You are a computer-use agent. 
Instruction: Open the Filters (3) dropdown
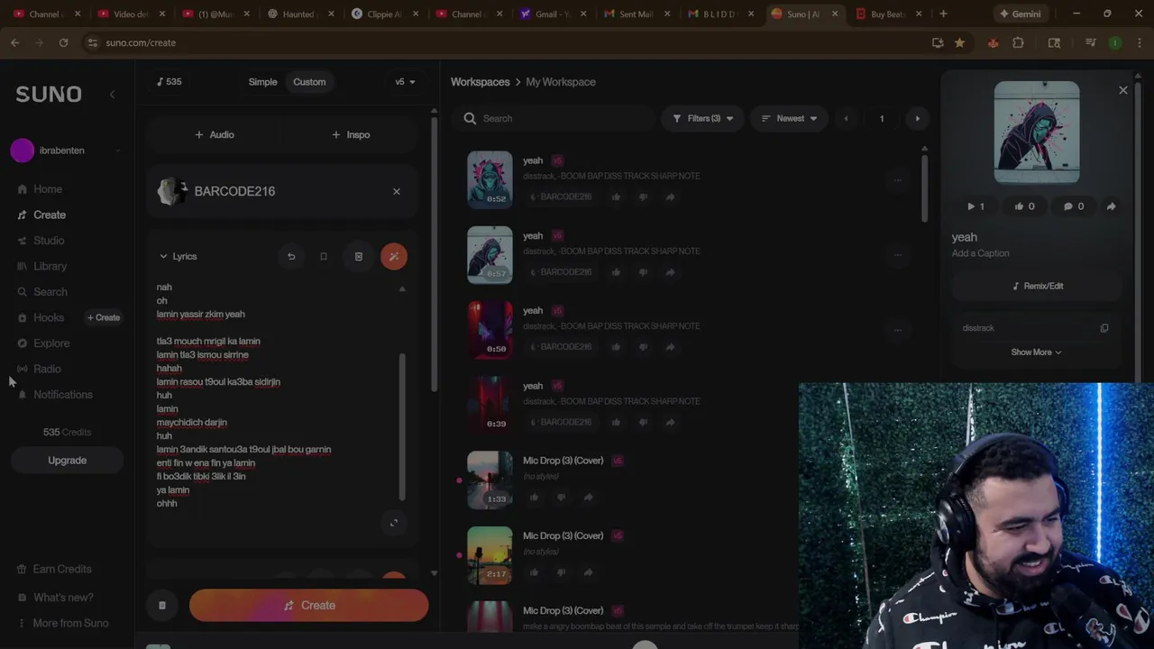(703, 119)
